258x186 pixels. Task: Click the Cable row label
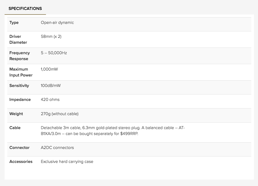[15, 128]
